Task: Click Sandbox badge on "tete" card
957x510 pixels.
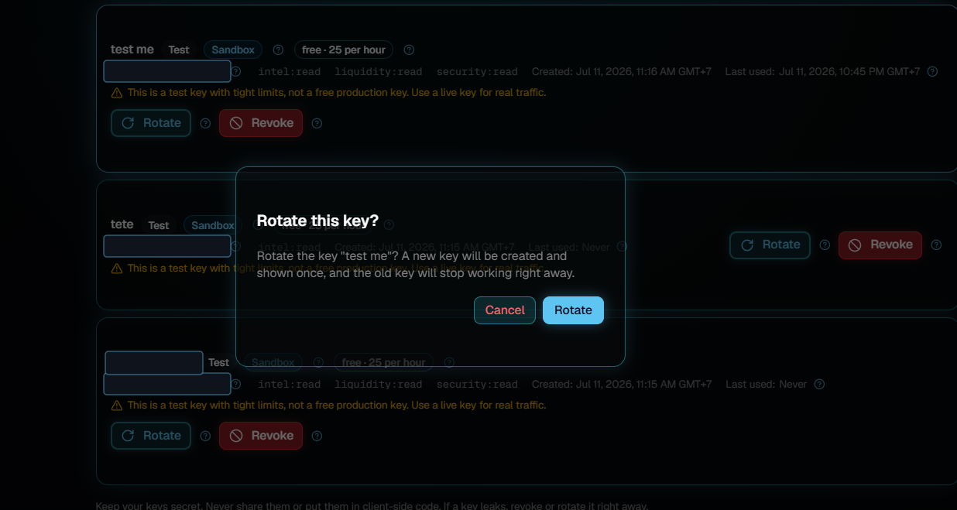Action: pyautogui.click(x=213, y=225)
